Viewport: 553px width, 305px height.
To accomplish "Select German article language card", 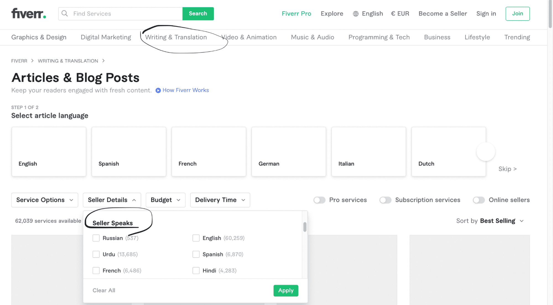I will coord(289,152).
